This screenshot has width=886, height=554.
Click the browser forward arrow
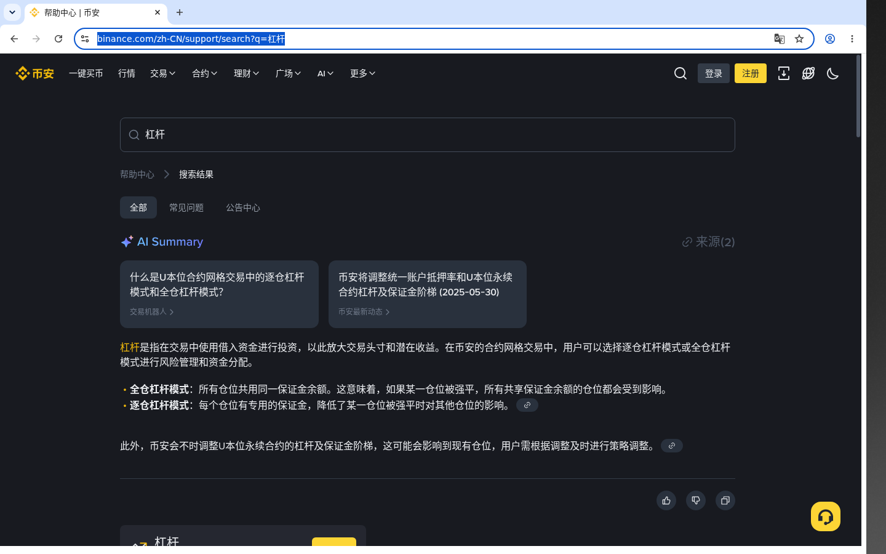[x=36, y=39]
